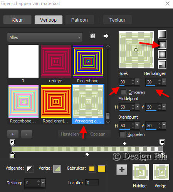Select the radial gradient style icon
This screenshot has width=173, height=192.
[x=162, y=64]
